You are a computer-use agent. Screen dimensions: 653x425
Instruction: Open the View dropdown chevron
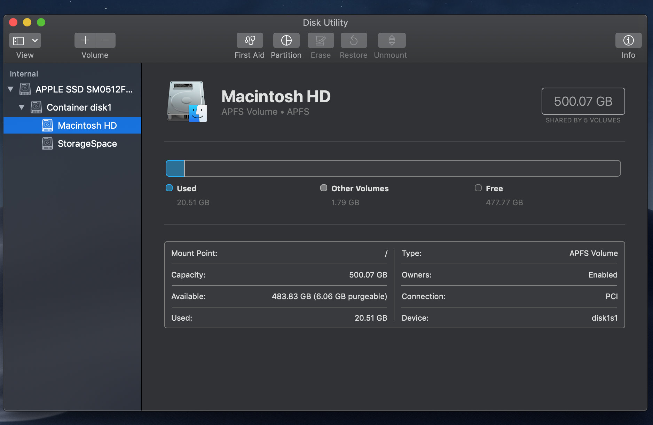click(x=35, y=41)
